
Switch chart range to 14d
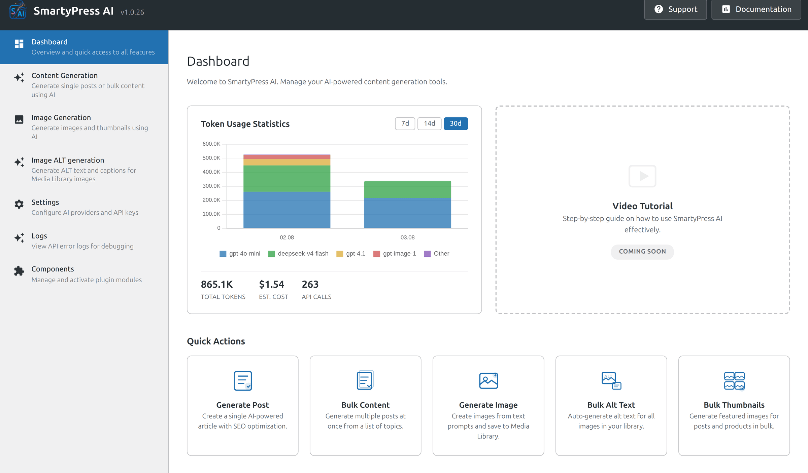click(x=429, y=123)
